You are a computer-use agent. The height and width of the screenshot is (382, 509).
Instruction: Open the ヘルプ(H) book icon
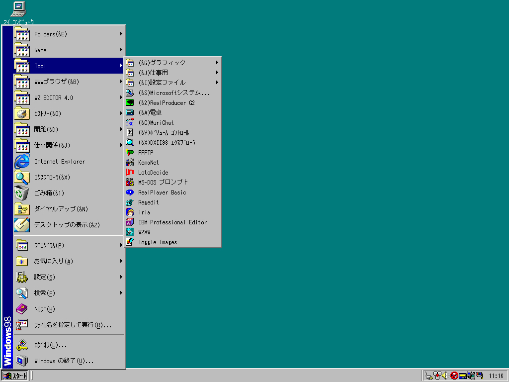(x=22, y=309)
